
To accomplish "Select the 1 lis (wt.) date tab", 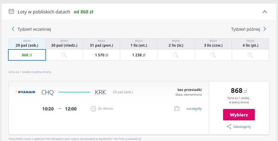I will 139,44.
